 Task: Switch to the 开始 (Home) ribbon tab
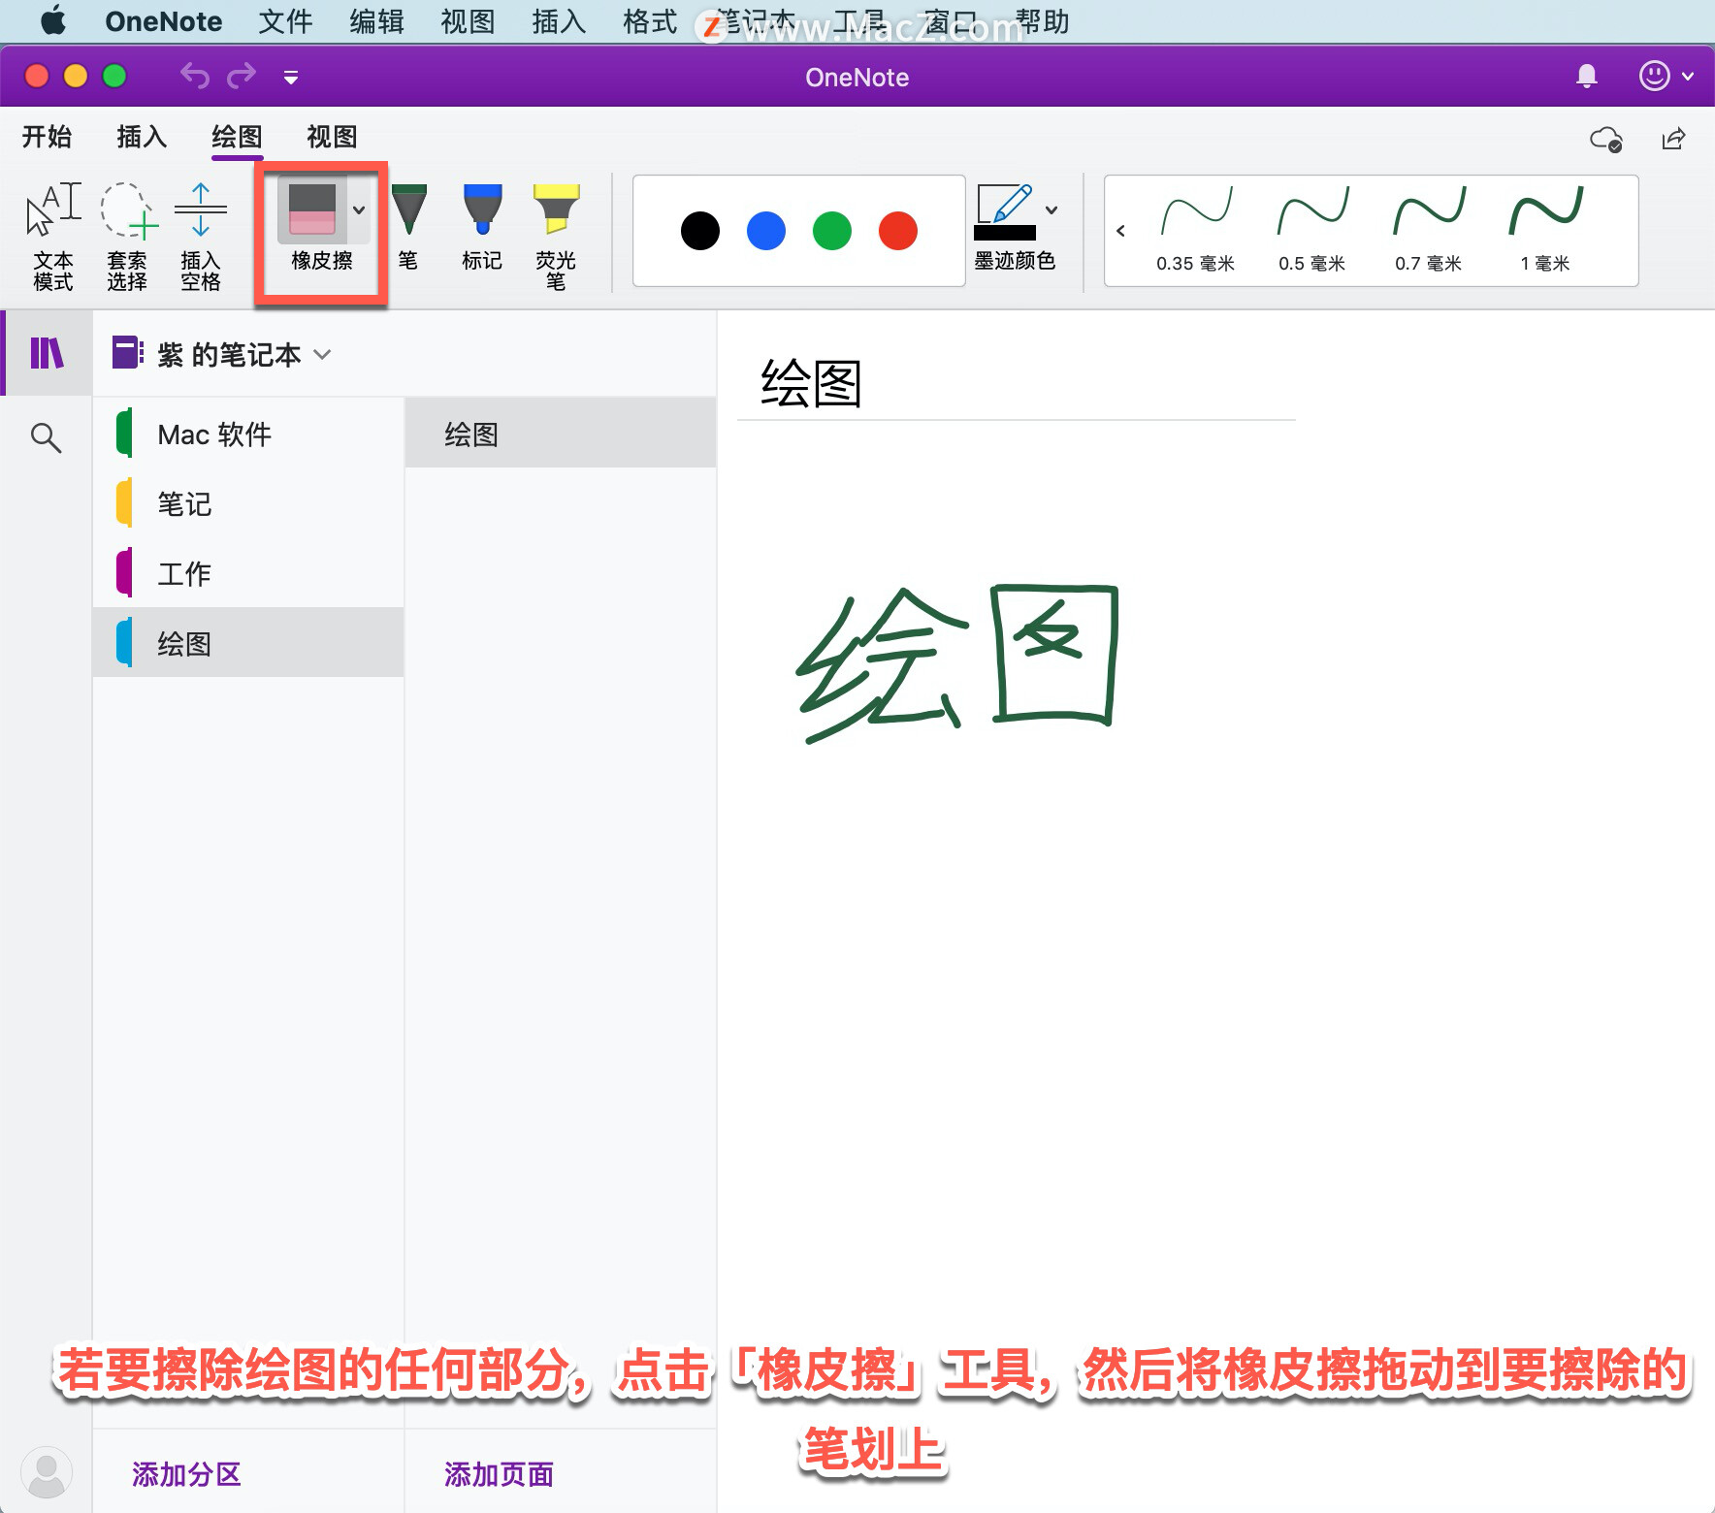click(x=47, y=137)
